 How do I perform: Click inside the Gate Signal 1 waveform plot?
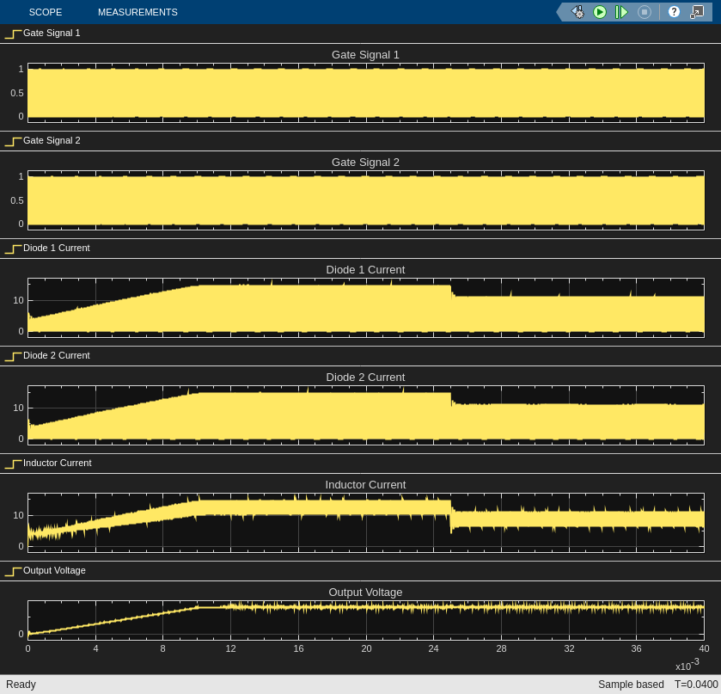tap(366, 93)
